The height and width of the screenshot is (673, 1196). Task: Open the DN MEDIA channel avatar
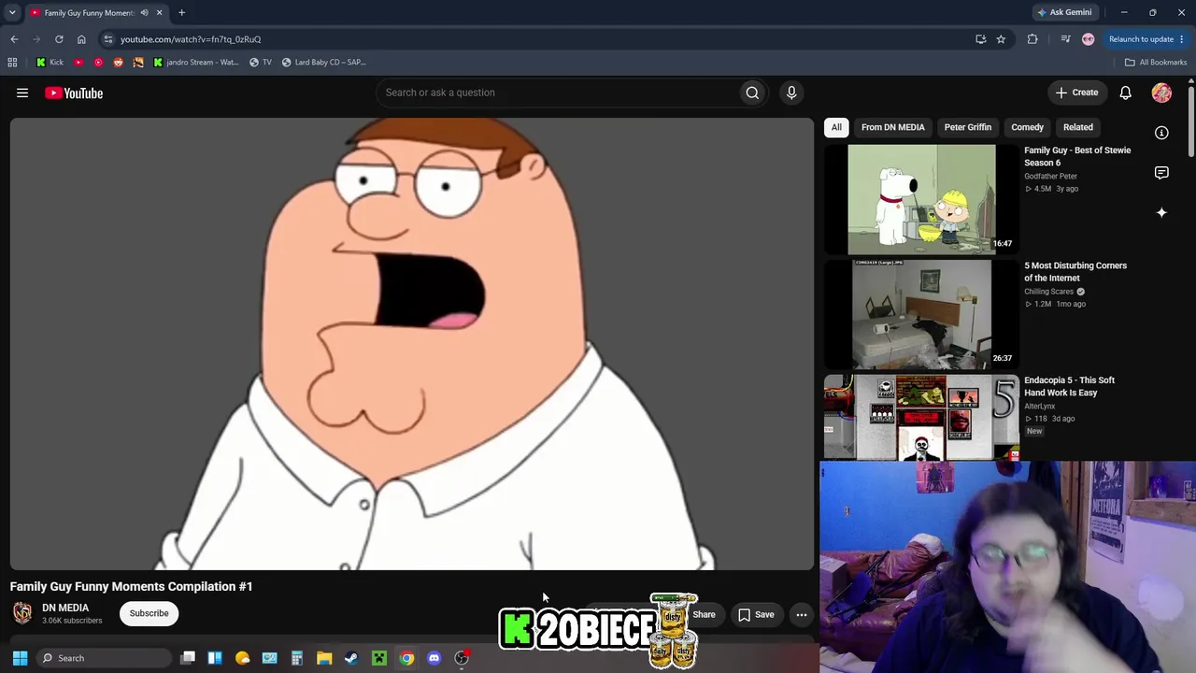click(x=22, y=613)
